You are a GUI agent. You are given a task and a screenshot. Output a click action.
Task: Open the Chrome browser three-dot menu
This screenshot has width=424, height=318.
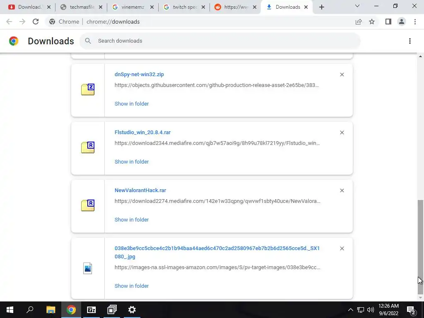click(415, 22)
